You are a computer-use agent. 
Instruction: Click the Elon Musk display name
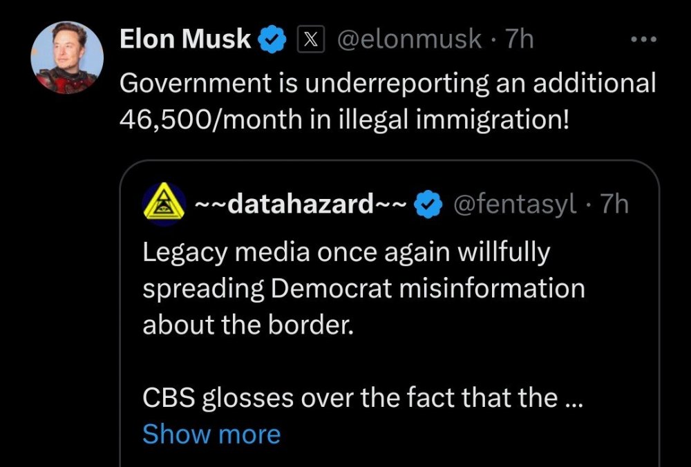coord(185,39)
